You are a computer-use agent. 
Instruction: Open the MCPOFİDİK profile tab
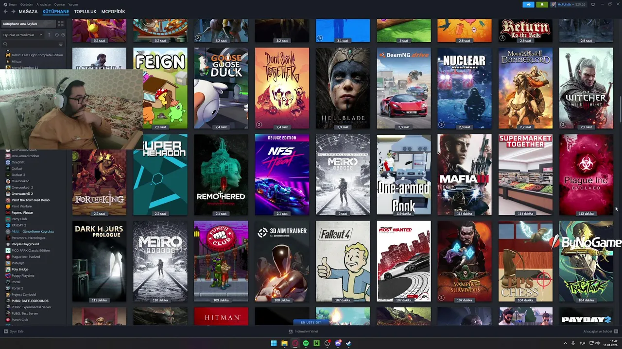(113, 11)
